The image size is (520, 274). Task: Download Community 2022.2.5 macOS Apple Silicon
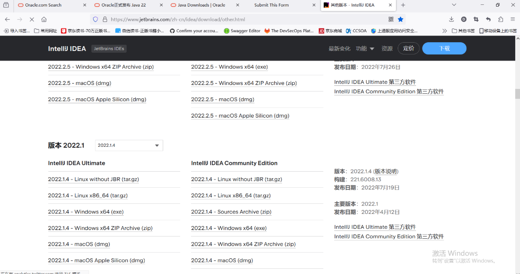pos(240,115)
